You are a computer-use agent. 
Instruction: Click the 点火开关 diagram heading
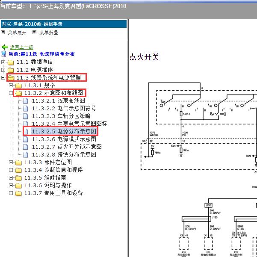[144, 57]
